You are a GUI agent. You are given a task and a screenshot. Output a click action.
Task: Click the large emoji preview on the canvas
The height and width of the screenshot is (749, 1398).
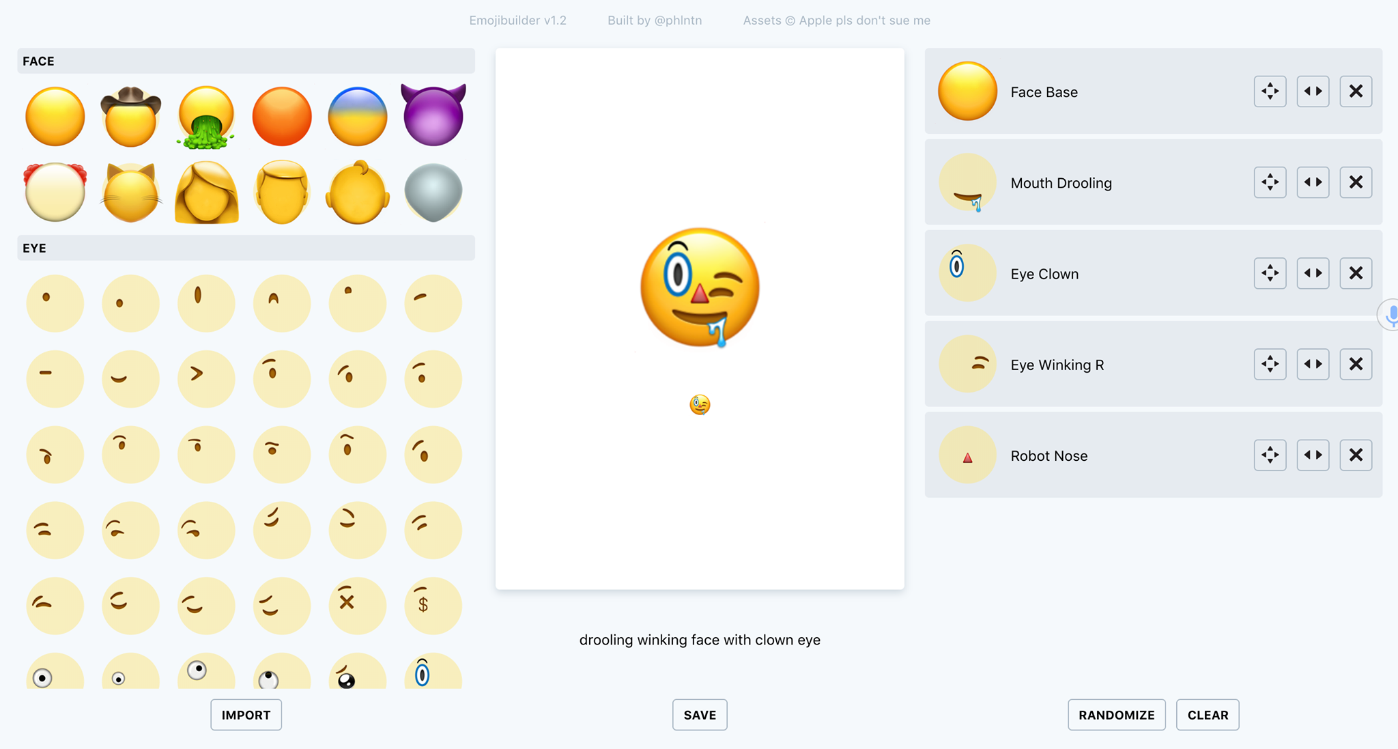click(700, 287)
